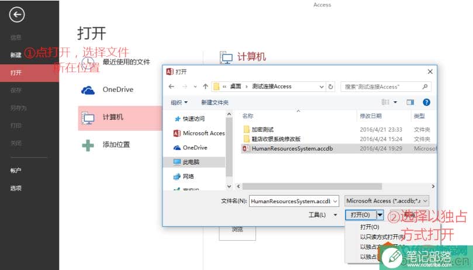Choose 打开(O) from the dropdown menu
The image size is (473, 270).
[x=370, y=227]
